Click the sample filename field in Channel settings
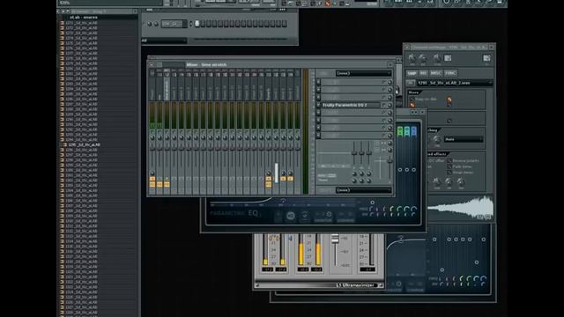Screen dimensions: 564x317 pos(454,83)
